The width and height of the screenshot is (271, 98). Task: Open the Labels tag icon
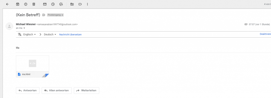click(80, 4)
